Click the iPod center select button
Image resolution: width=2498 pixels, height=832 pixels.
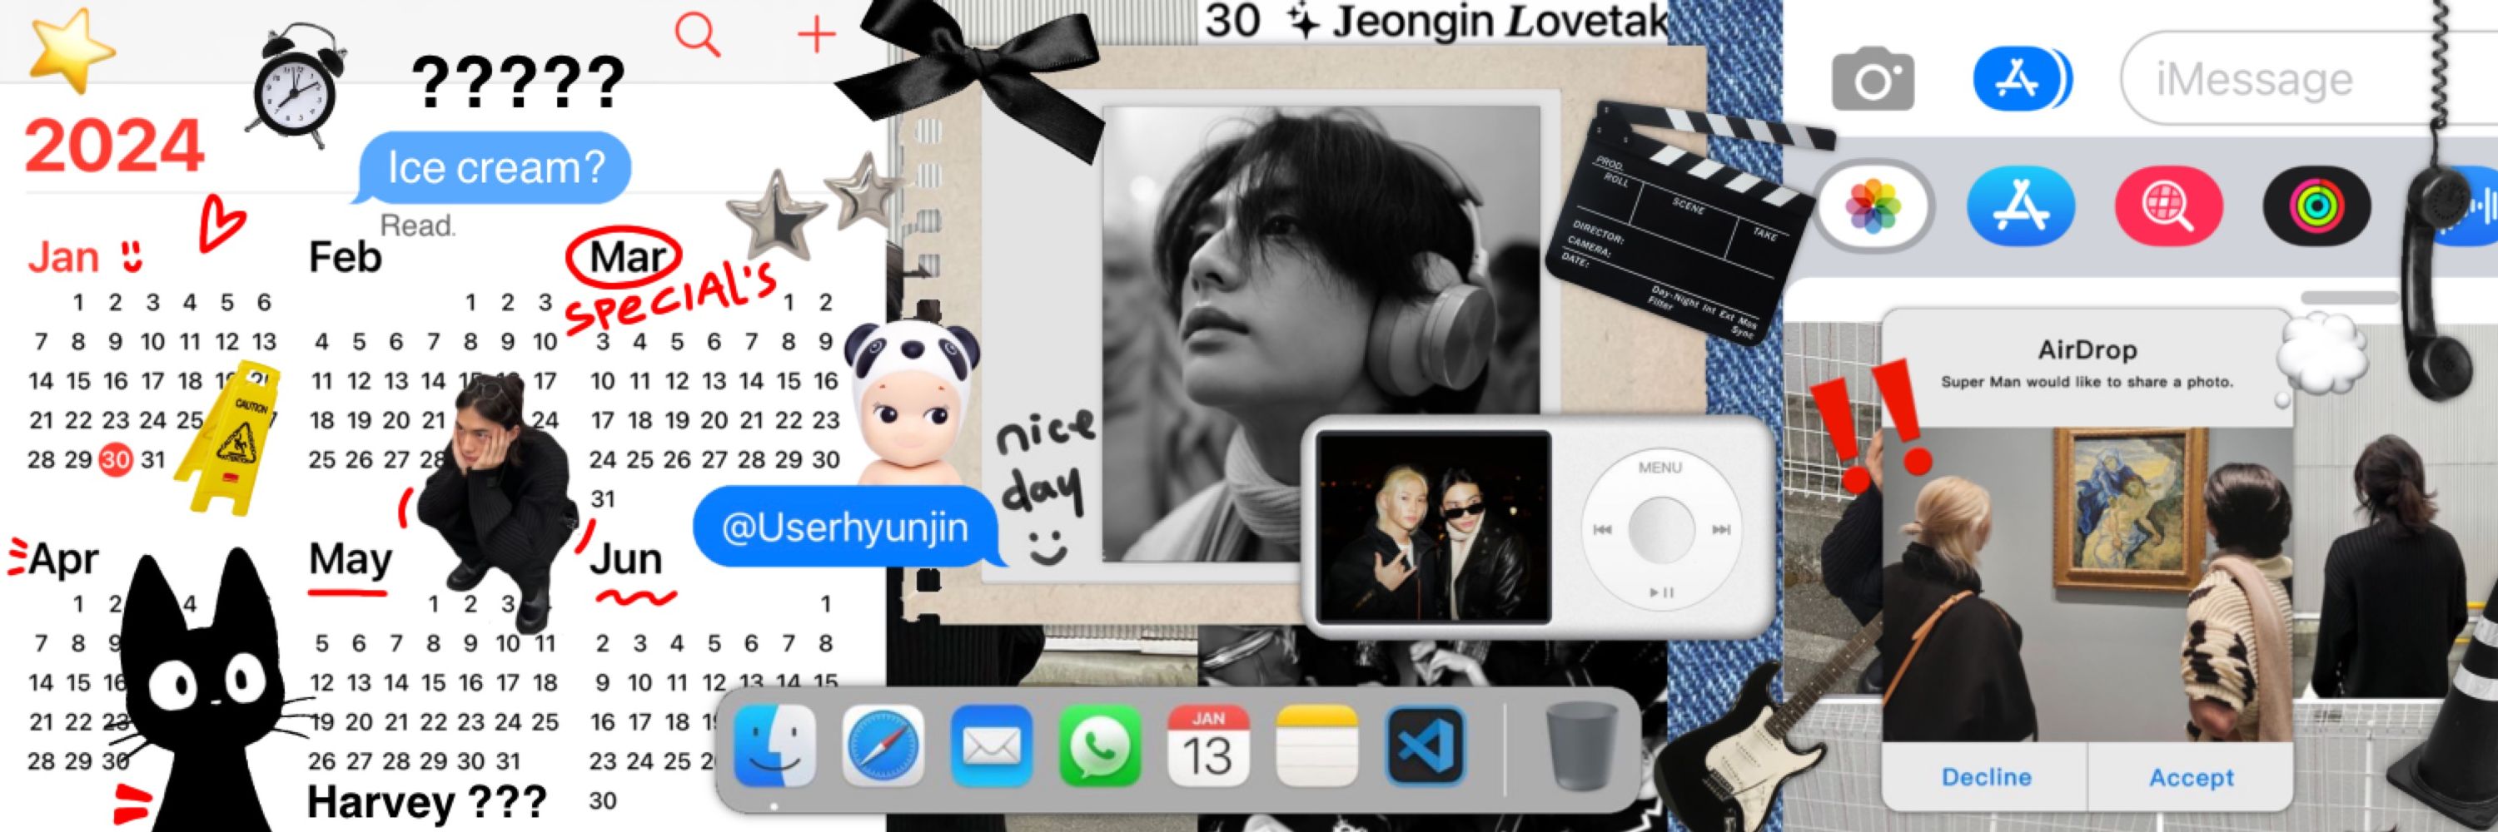1661,530
